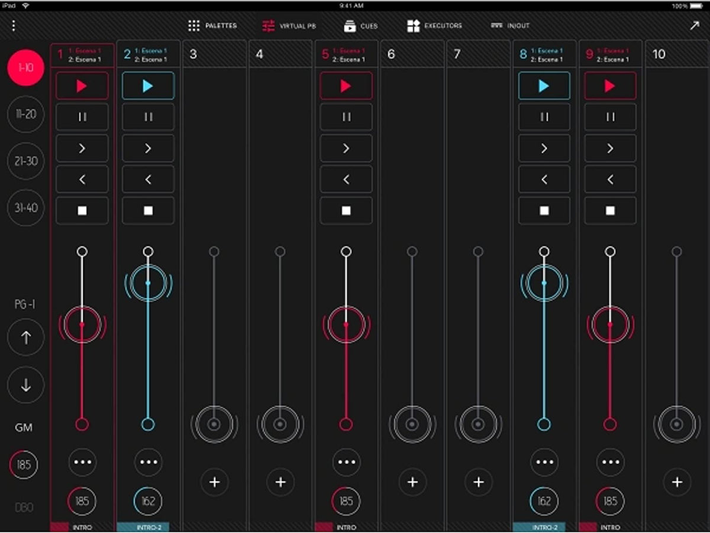Screen dimensions: 710x533
Task: Click the expand arrow in top-right corner
Action: point(695,25)
